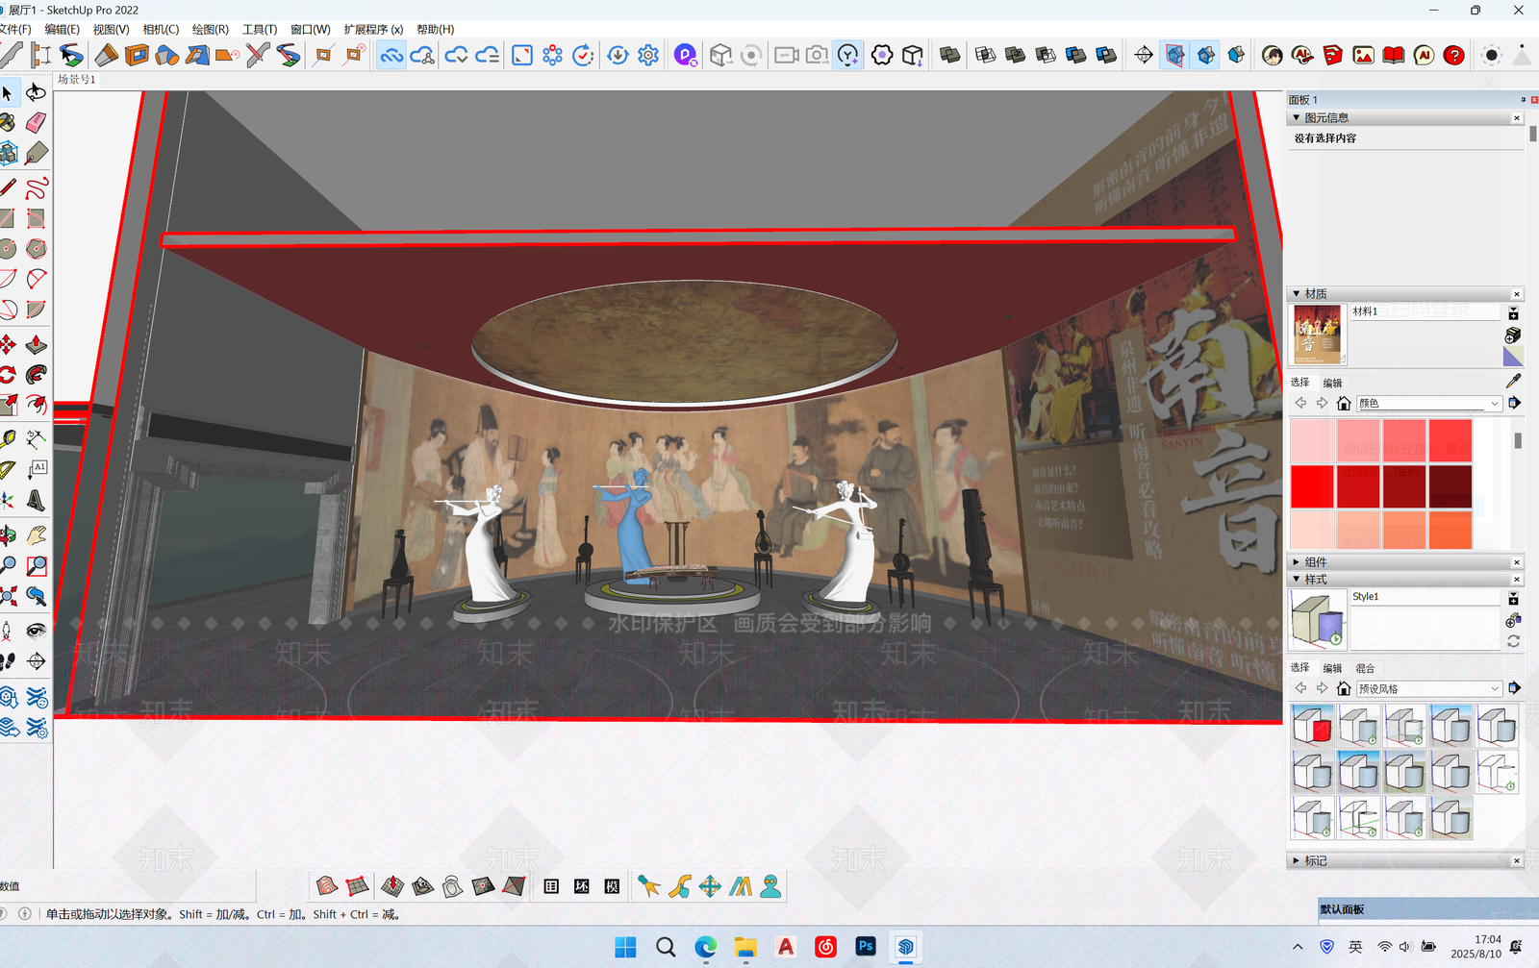Select the Line pencil tool
The width and height of the screenshot is (1539, 968).
point(8,187)
